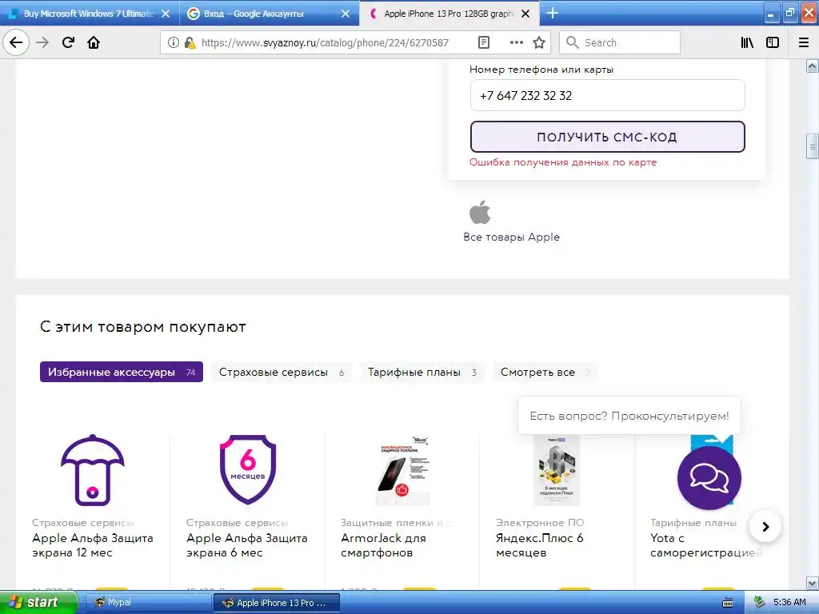Image resolution: width=819 pixels, height=614 pixels.
Task: Click Есть вопрос? Проконсультируем! chat prompt
Action: [629, 416]
